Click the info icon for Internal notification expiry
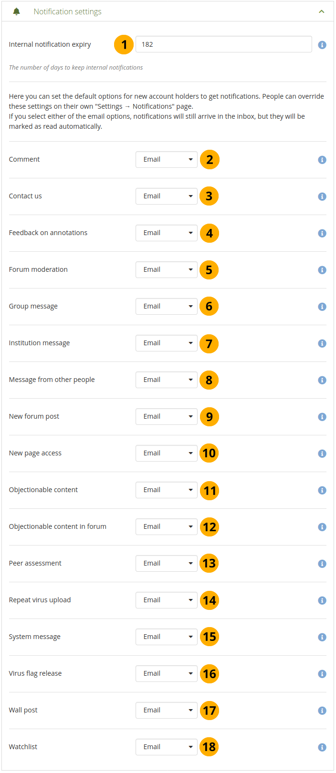Screen dimensions: 336x773 click(322, 45)
